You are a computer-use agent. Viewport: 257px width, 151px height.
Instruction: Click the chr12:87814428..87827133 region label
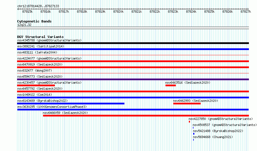click(x=38, y=6)
